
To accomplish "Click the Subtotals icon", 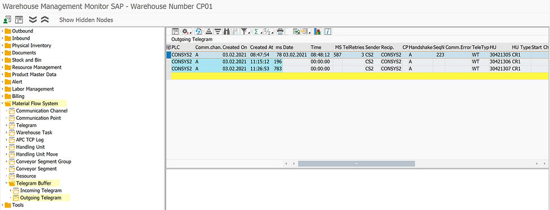I will point(267,31).
